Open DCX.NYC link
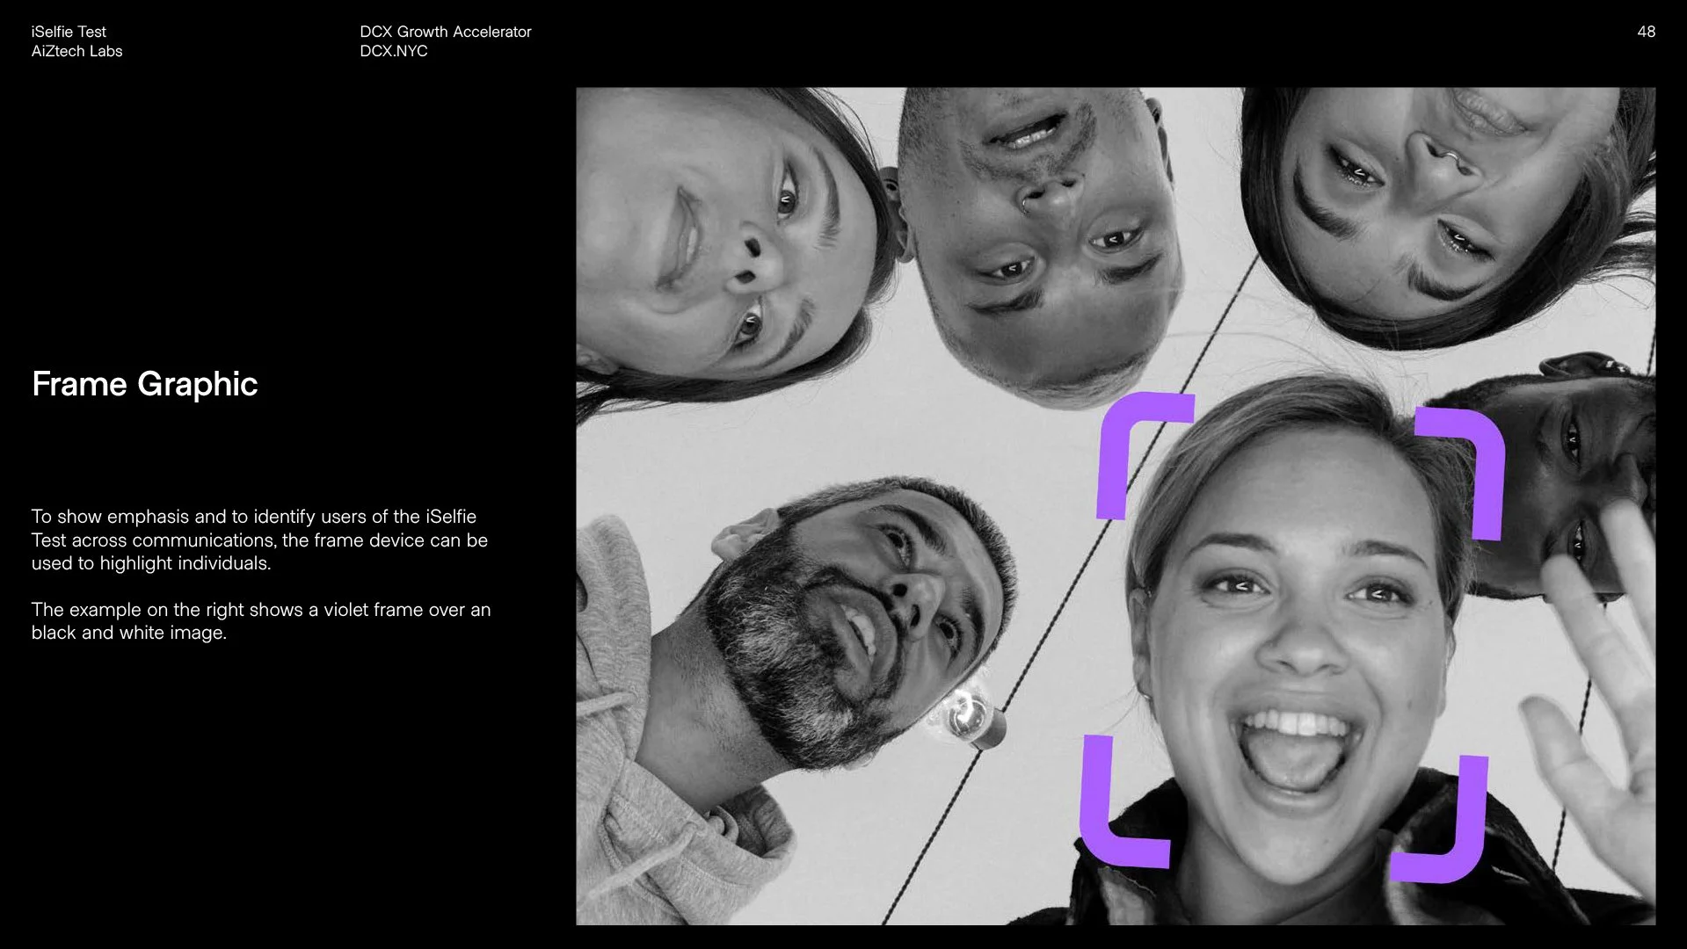 [x=393, y=51]
